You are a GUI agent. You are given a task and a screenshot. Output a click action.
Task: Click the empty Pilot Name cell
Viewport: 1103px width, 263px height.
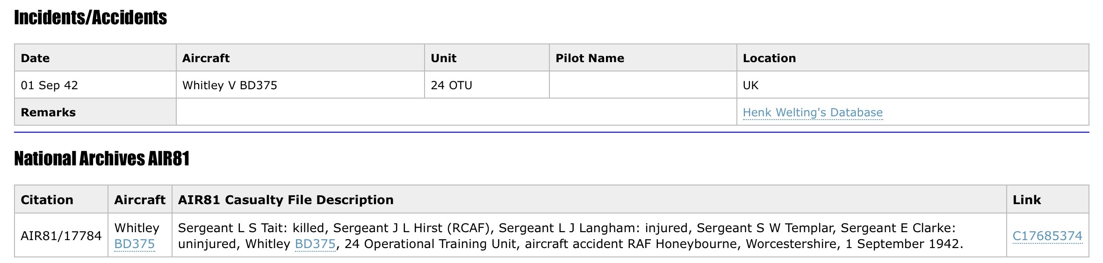tap(642, 85)
